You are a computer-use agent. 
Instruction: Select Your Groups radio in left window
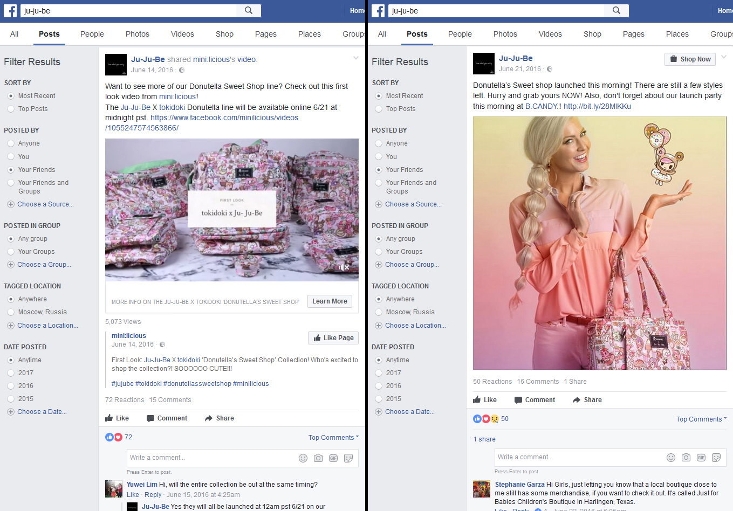click(11, 252)
